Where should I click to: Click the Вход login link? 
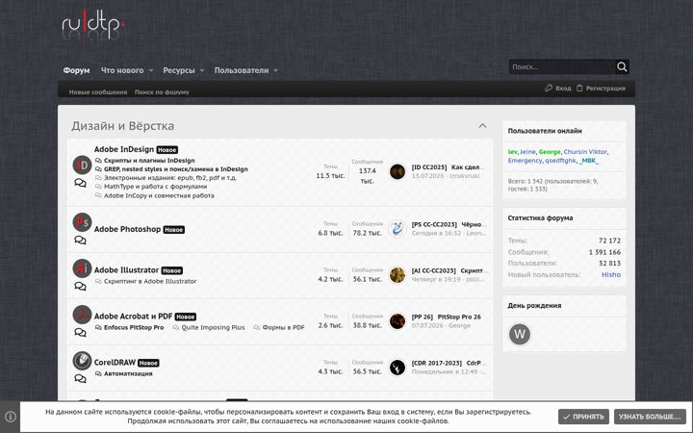563,89
